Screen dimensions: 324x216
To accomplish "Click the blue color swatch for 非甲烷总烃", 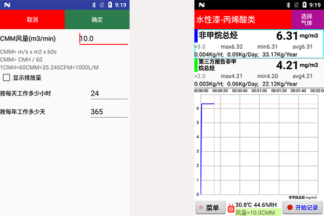I will [195, 36].
